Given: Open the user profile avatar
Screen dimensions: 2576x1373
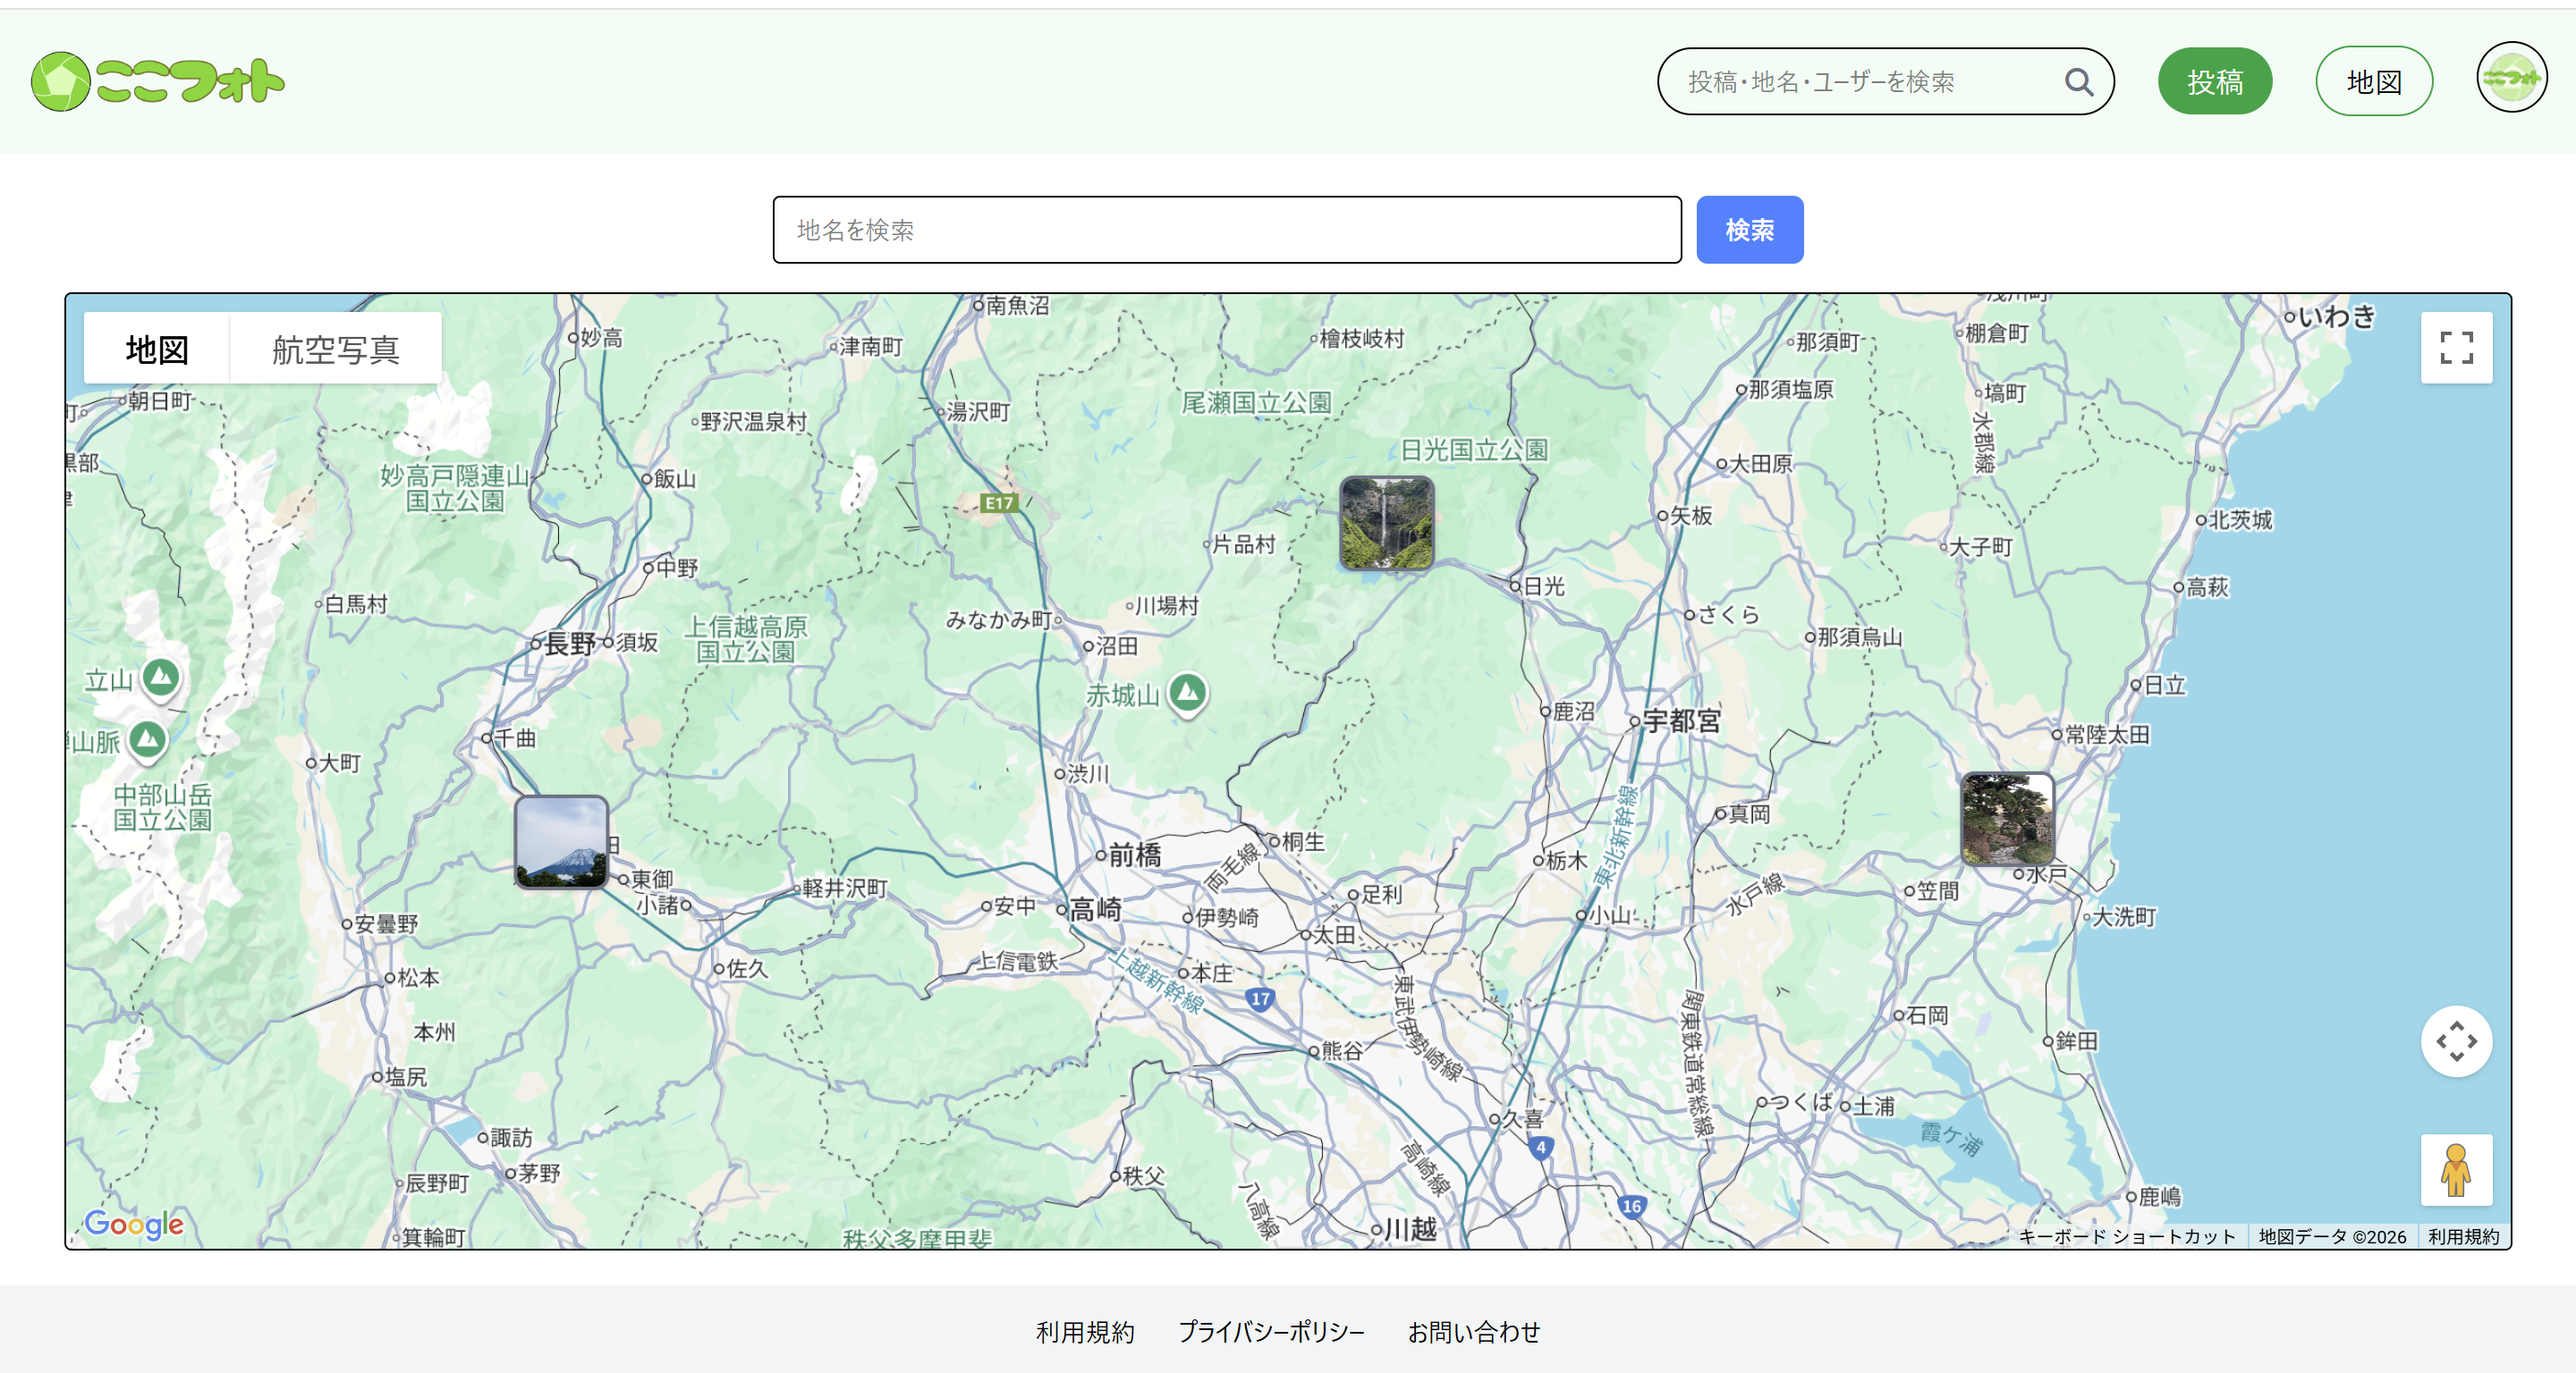Looking at the screenshot, I should pyautogui.click(x=2510, y=78).
